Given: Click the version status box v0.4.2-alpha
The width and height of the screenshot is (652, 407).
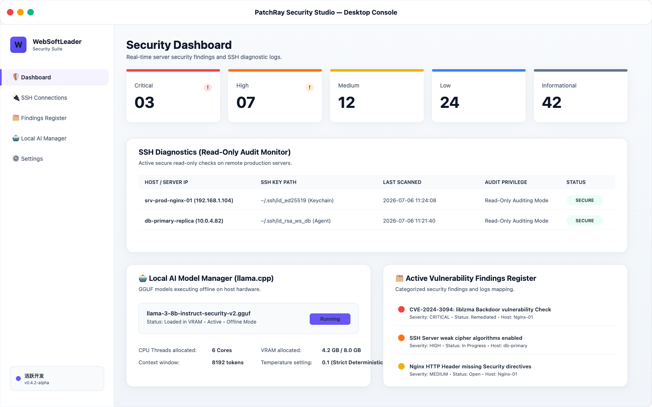Looking at the screenshot, I should tap(57, 379).
